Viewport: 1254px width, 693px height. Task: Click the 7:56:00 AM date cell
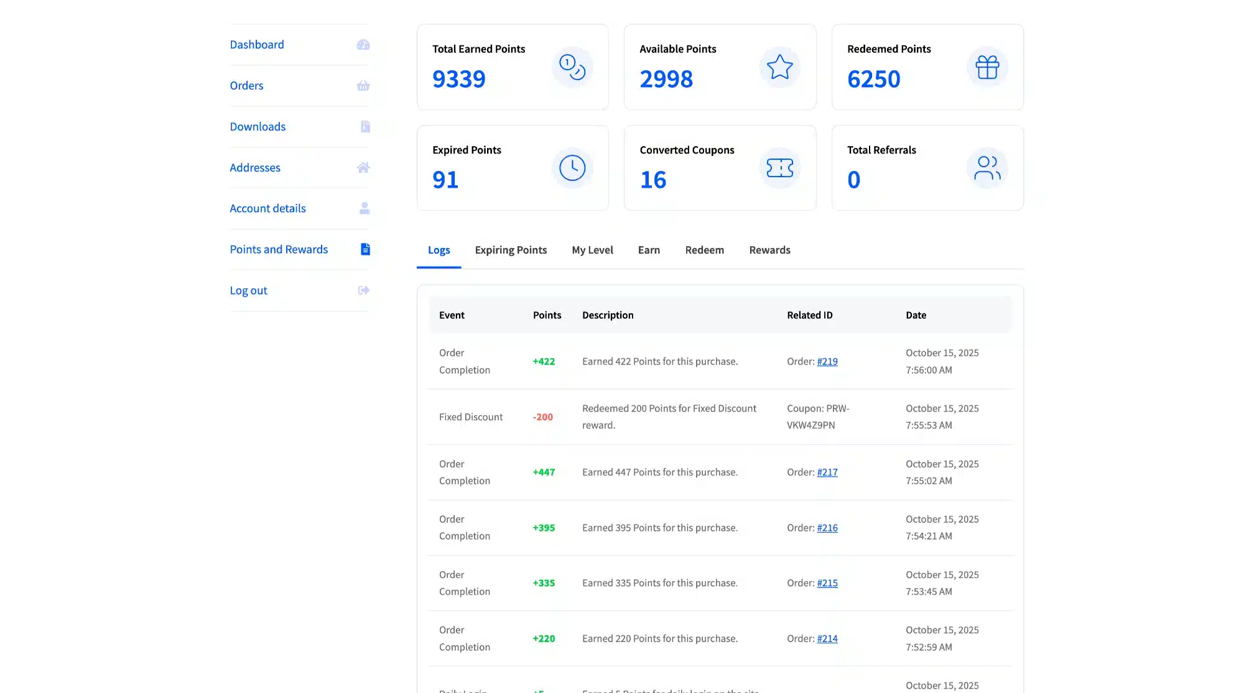[x=942, y=362]
